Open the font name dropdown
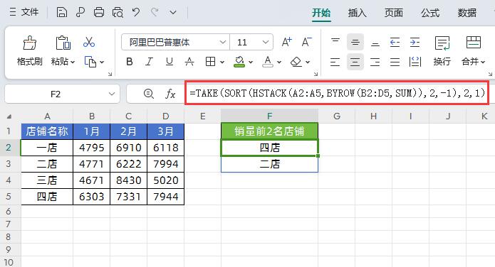Image resolution: width=495 pixels, height=267 pixels. coord(222,42)
